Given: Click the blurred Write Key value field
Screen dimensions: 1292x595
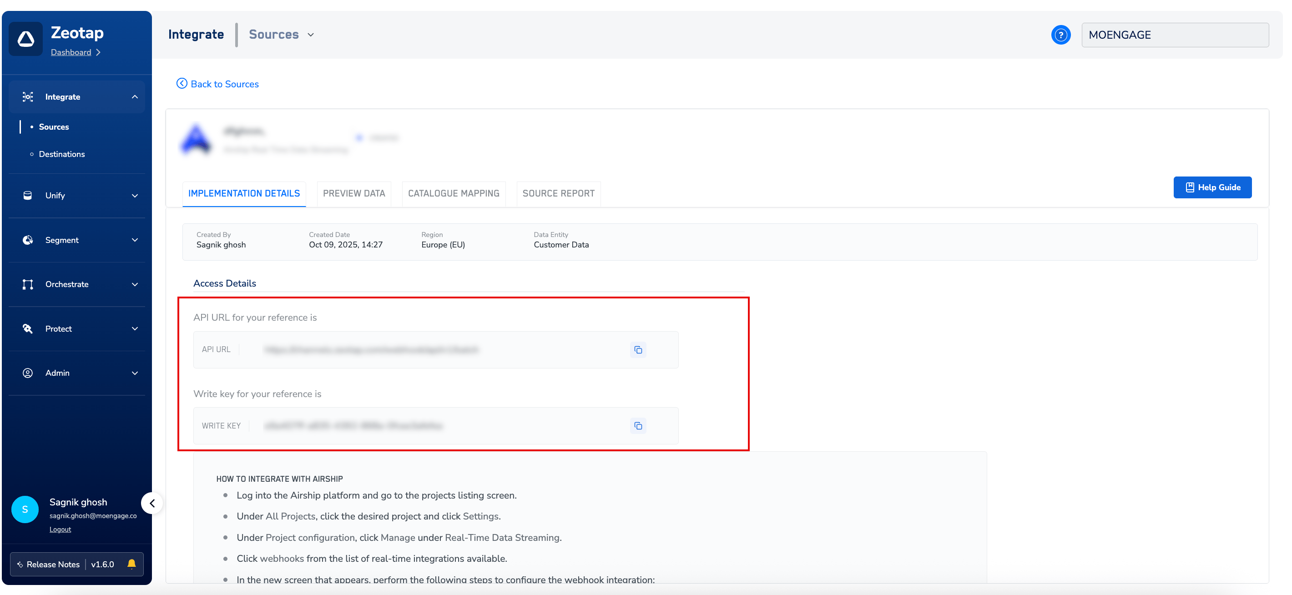Looking at the screenshot, I should tap(353, 426).
